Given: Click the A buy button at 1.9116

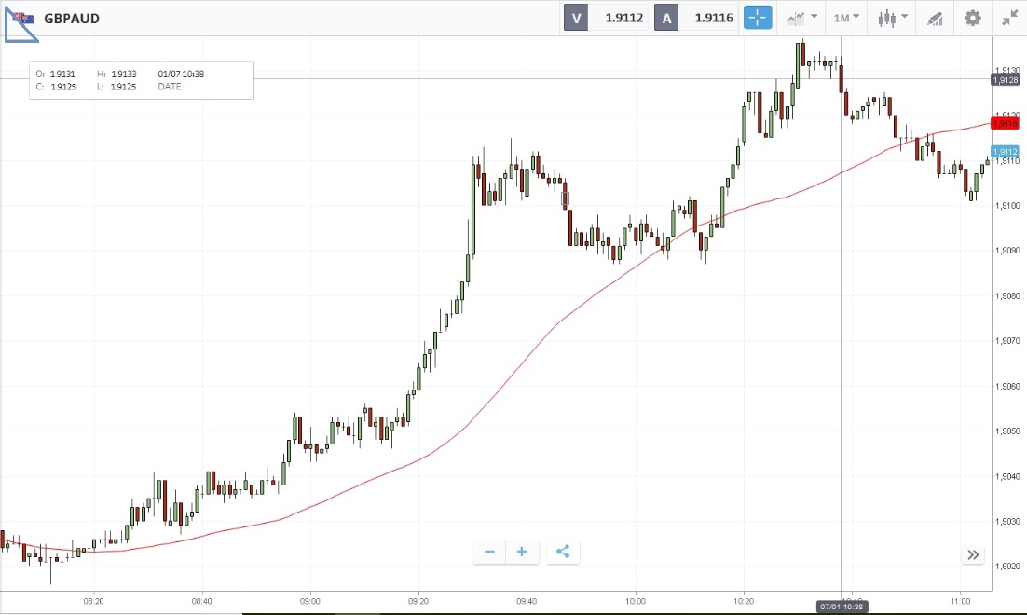Looking at the screenshot, I should (x=694, y=18).
